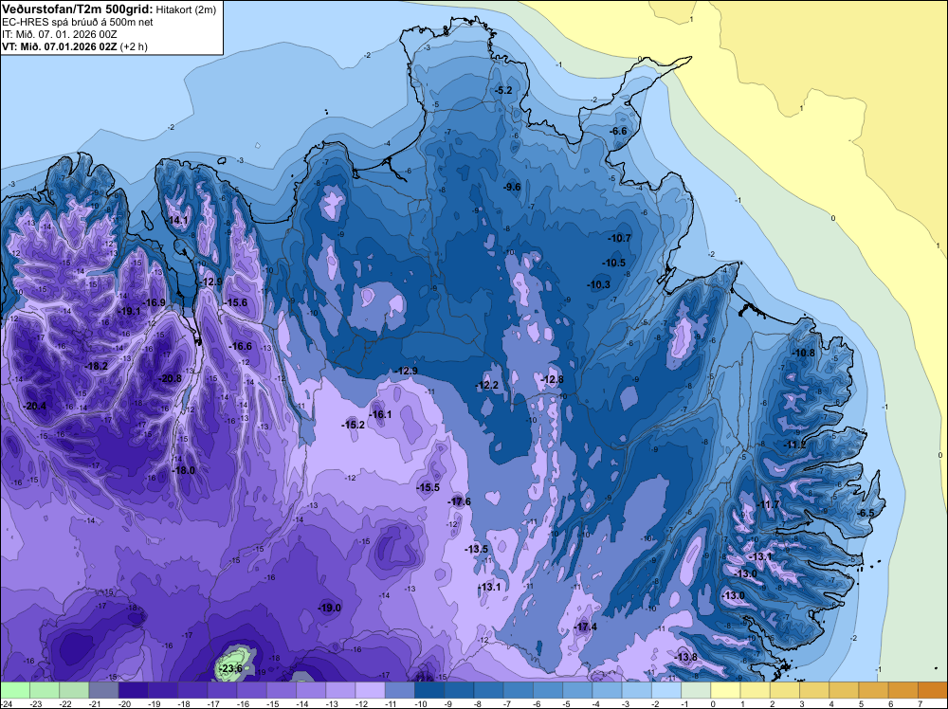The height and width of the screenshot is (709, 948).
Task: Click the 0 label on the color scale
Action: coord(713,704)
